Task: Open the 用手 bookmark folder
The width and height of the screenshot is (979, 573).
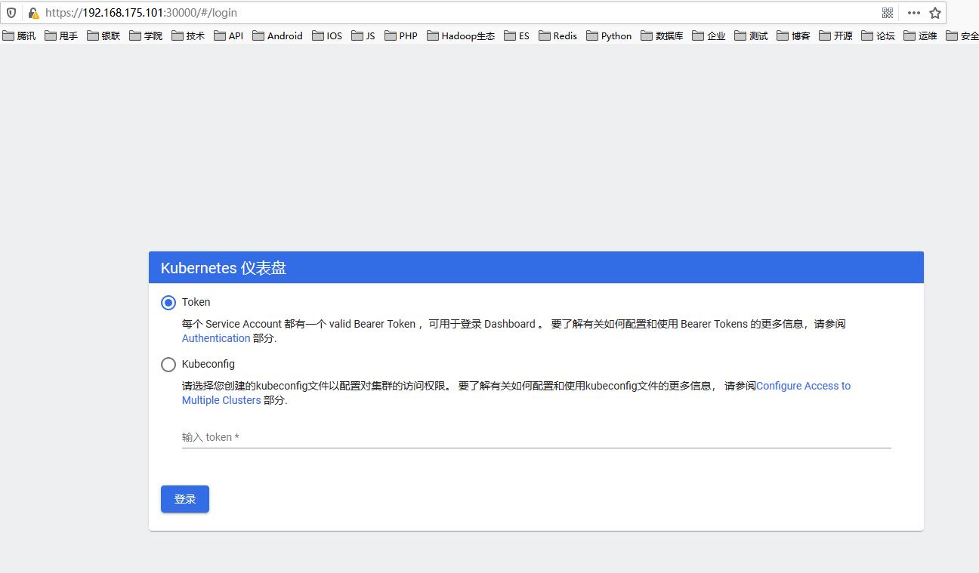Action: pos(61,35)
